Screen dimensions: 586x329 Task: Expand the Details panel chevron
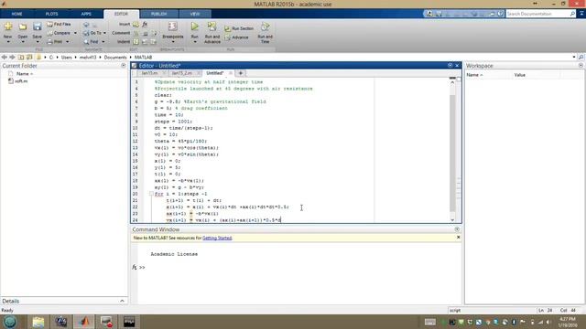pyautogui.click(x=122, y=301)
